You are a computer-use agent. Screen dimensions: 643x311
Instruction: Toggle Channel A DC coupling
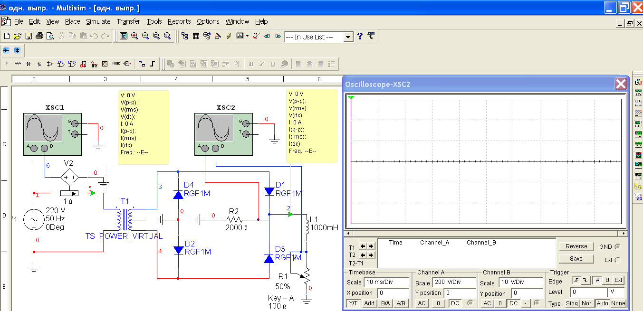point(455,303)
